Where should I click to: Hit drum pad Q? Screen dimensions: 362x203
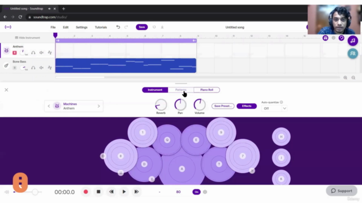(167, 140)
